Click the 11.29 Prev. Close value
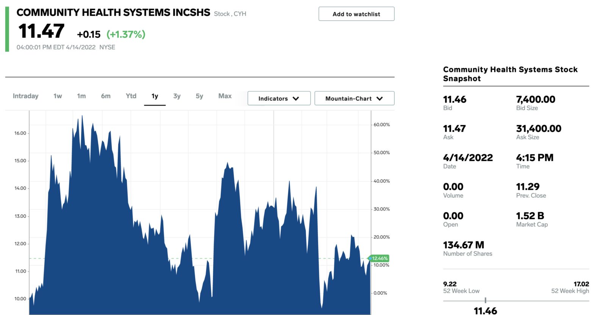Viewport: 594px width, 315px height. click(528, 187)
